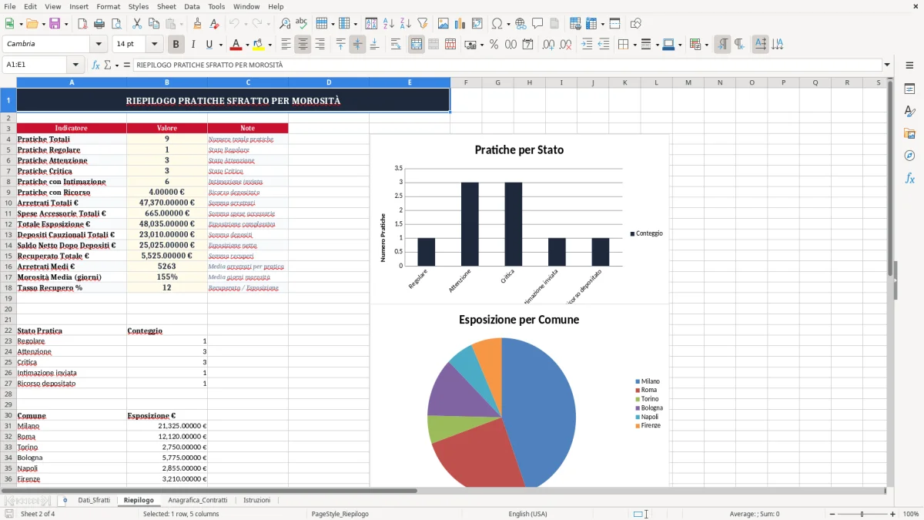Click the formula input line

tap(507, 65)
